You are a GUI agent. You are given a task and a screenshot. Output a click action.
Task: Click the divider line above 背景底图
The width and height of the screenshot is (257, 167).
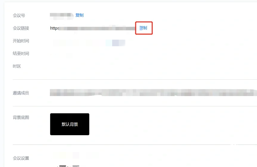tap(135, 106)
